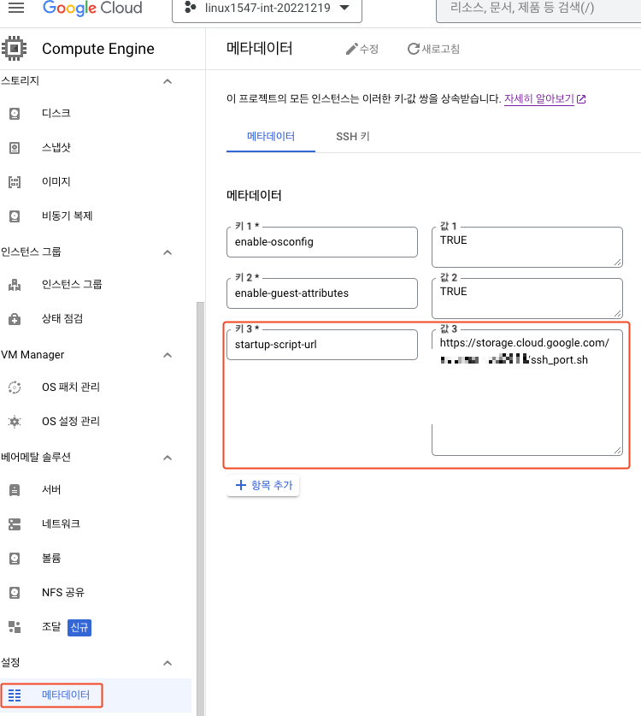This screenshot has height=716, width=641.
Task: Collapse the 베어메탈 솔루션 section
Action: 168,458
